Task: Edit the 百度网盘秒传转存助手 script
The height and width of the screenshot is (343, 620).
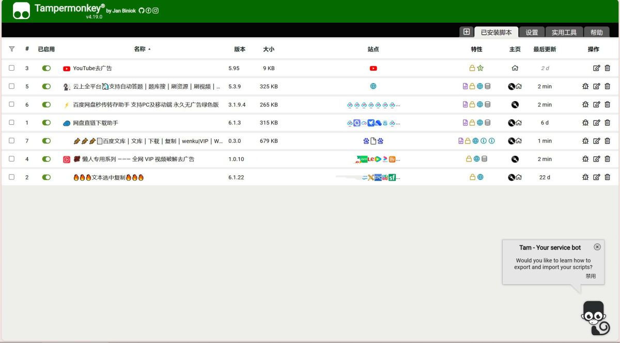Action: pos(597,104)
